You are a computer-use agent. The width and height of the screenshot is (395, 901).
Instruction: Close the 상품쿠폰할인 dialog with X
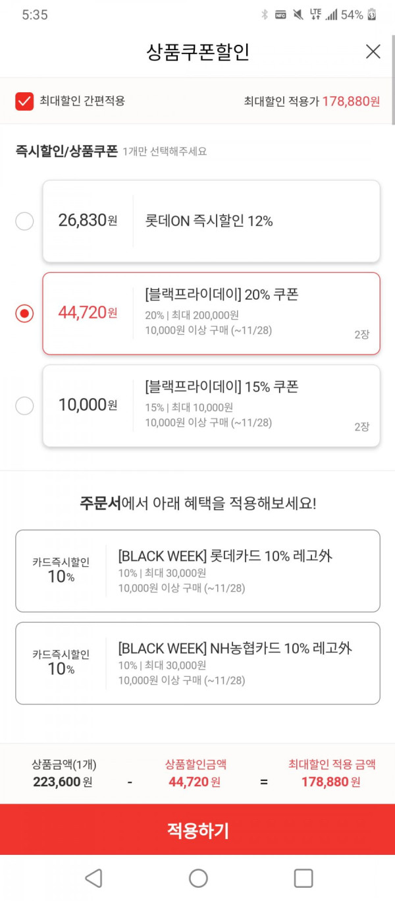tap(373, 51)
